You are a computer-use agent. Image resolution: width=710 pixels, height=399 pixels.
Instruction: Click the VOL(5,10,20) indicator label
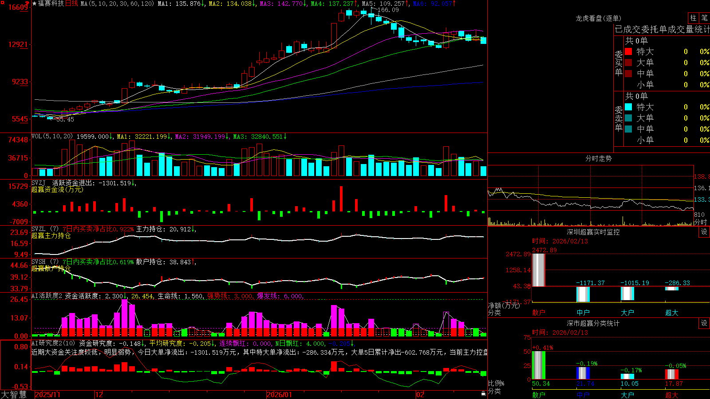(x=52, y=137)
